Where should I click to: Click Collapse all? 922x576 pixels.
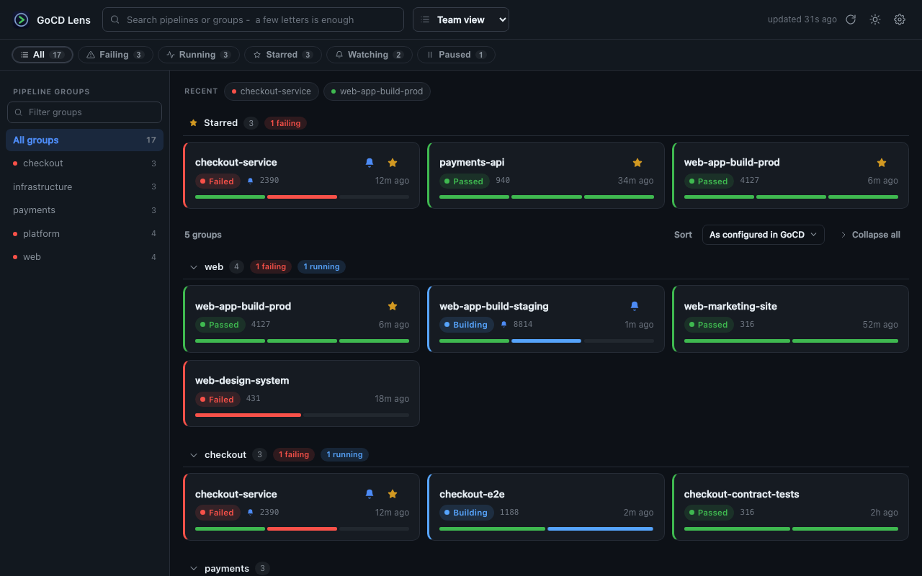(870, 235)
